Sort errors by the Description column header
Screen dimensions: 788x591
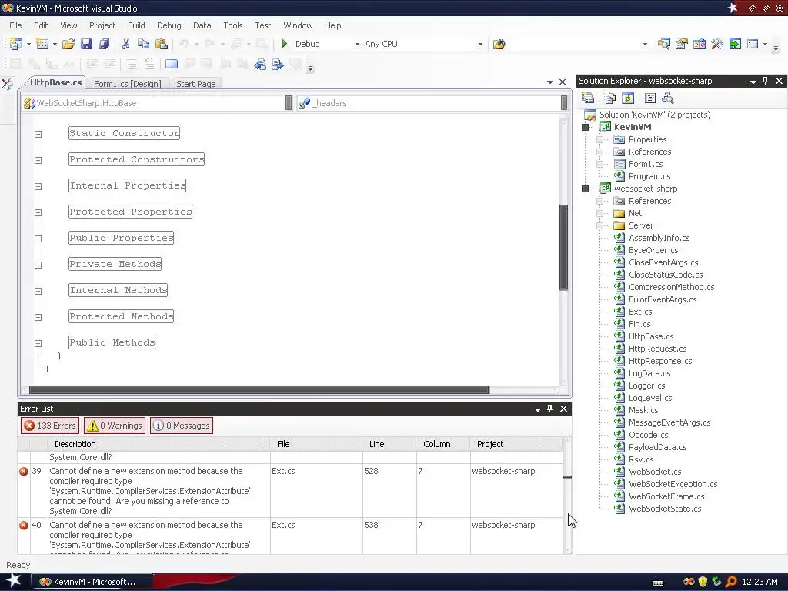click(x=159, y=444)
